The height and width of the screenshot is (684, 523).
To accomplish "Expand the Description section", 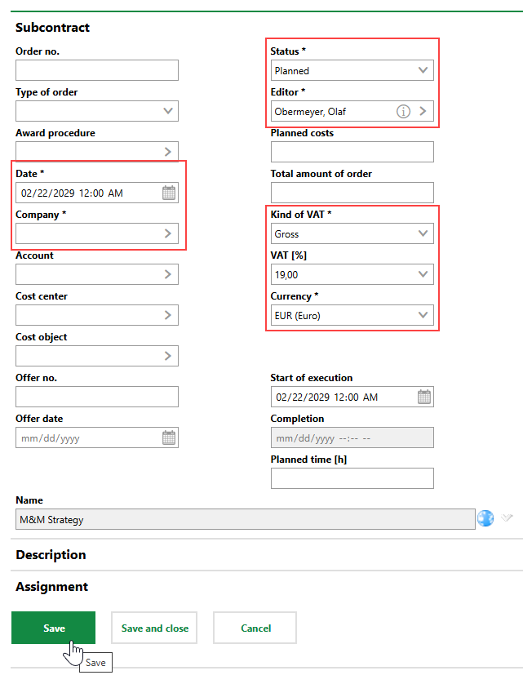I will 51,555.
